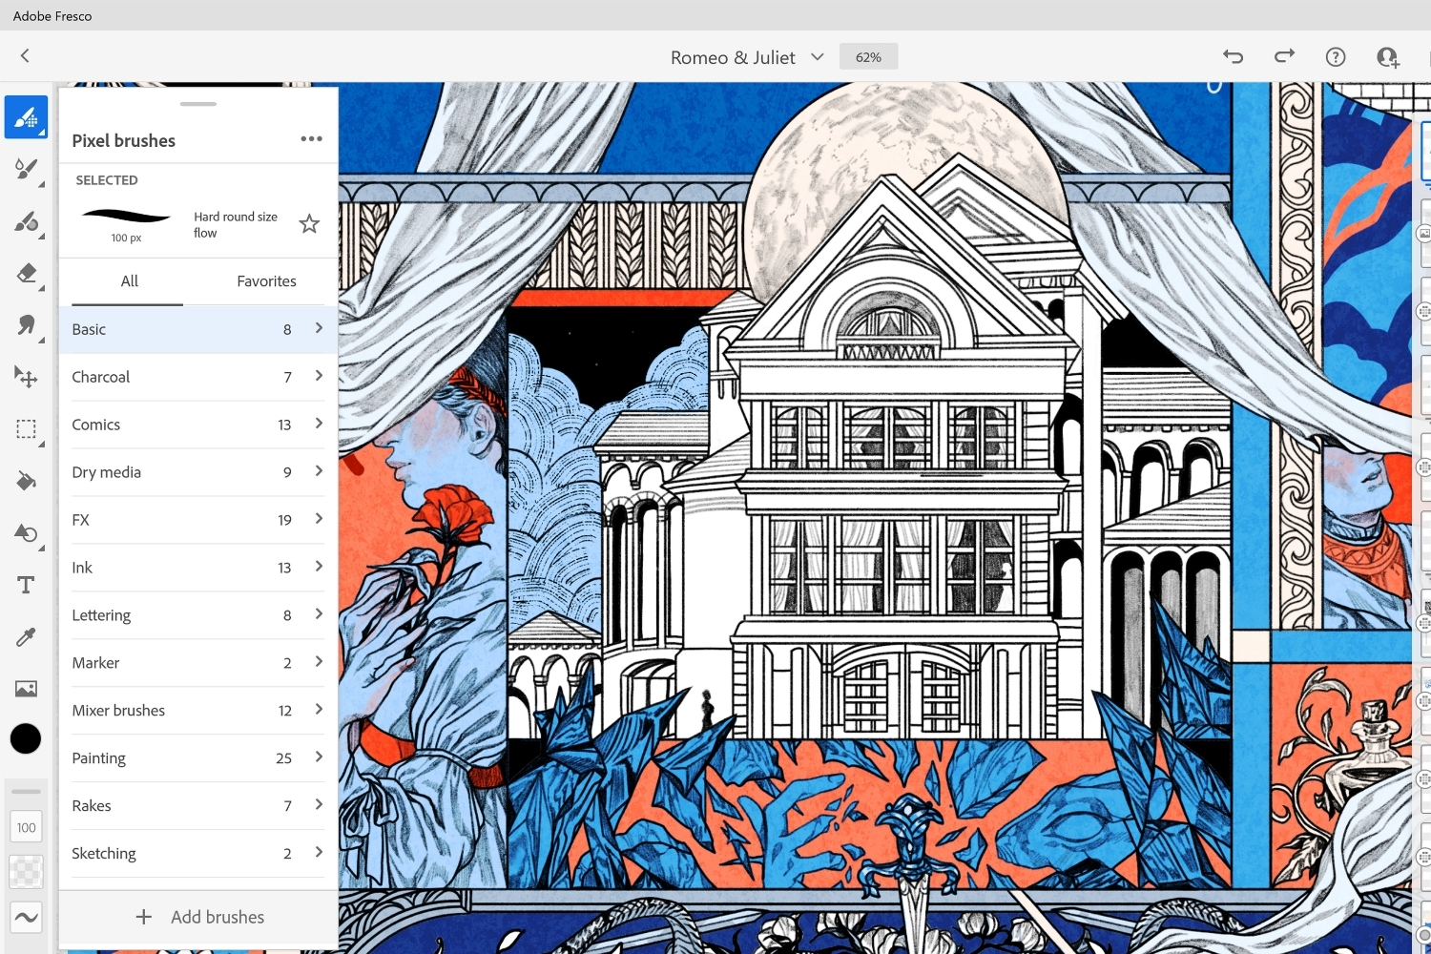Select the Eraser tool
The width and height of the screenshot is (1431, 954).
coord(26,274)
